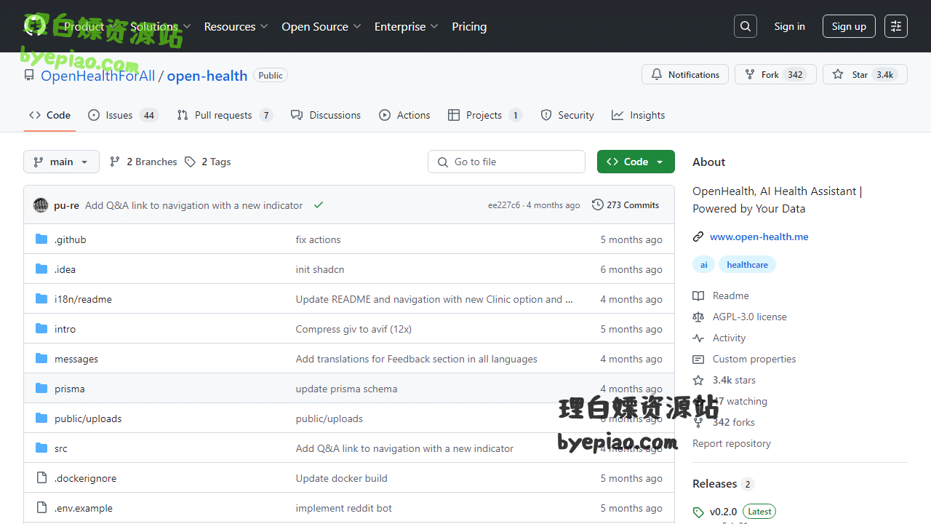Open the Actions tab
The width and height of the screenshot is (931, 524).
point(404,115)
